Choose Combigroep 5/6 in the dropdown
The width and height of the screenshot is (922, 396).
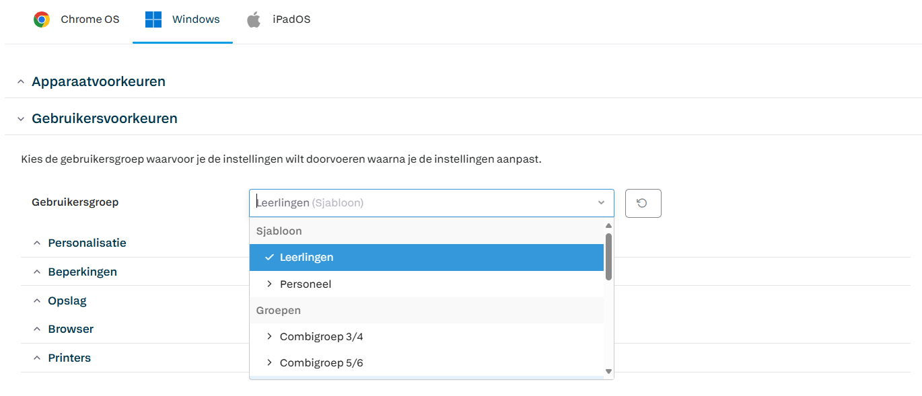427,362
